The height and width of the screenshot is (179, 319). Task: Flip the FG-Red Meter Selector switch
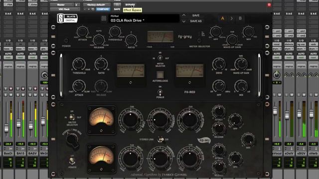point(160,58)
